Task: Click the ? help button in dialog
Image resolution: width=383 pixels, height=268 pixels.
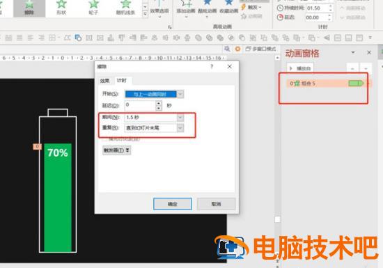Action: click(212, 66)
